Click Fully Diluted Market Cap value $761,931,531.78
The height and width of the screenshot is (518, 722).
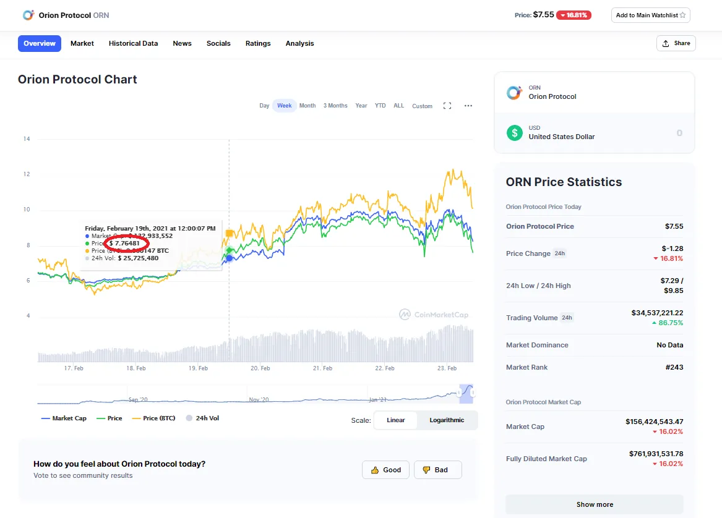pyautogui.click(x=656, y=454)
